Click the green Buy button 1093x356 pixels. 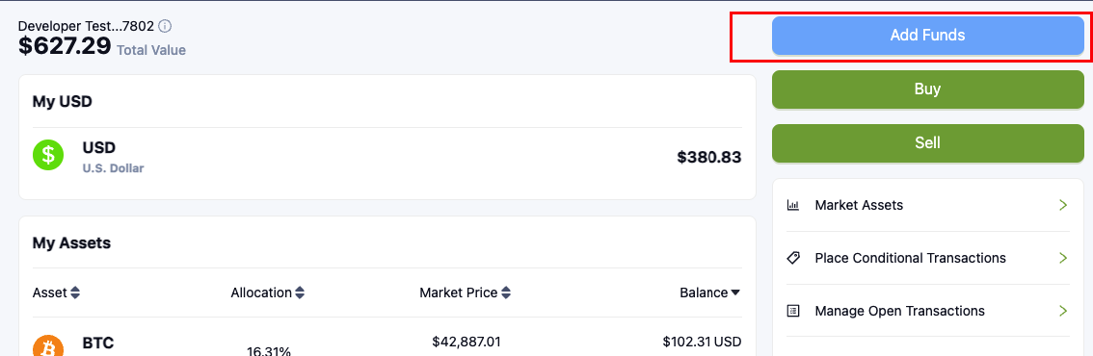(x=928, y=89)
